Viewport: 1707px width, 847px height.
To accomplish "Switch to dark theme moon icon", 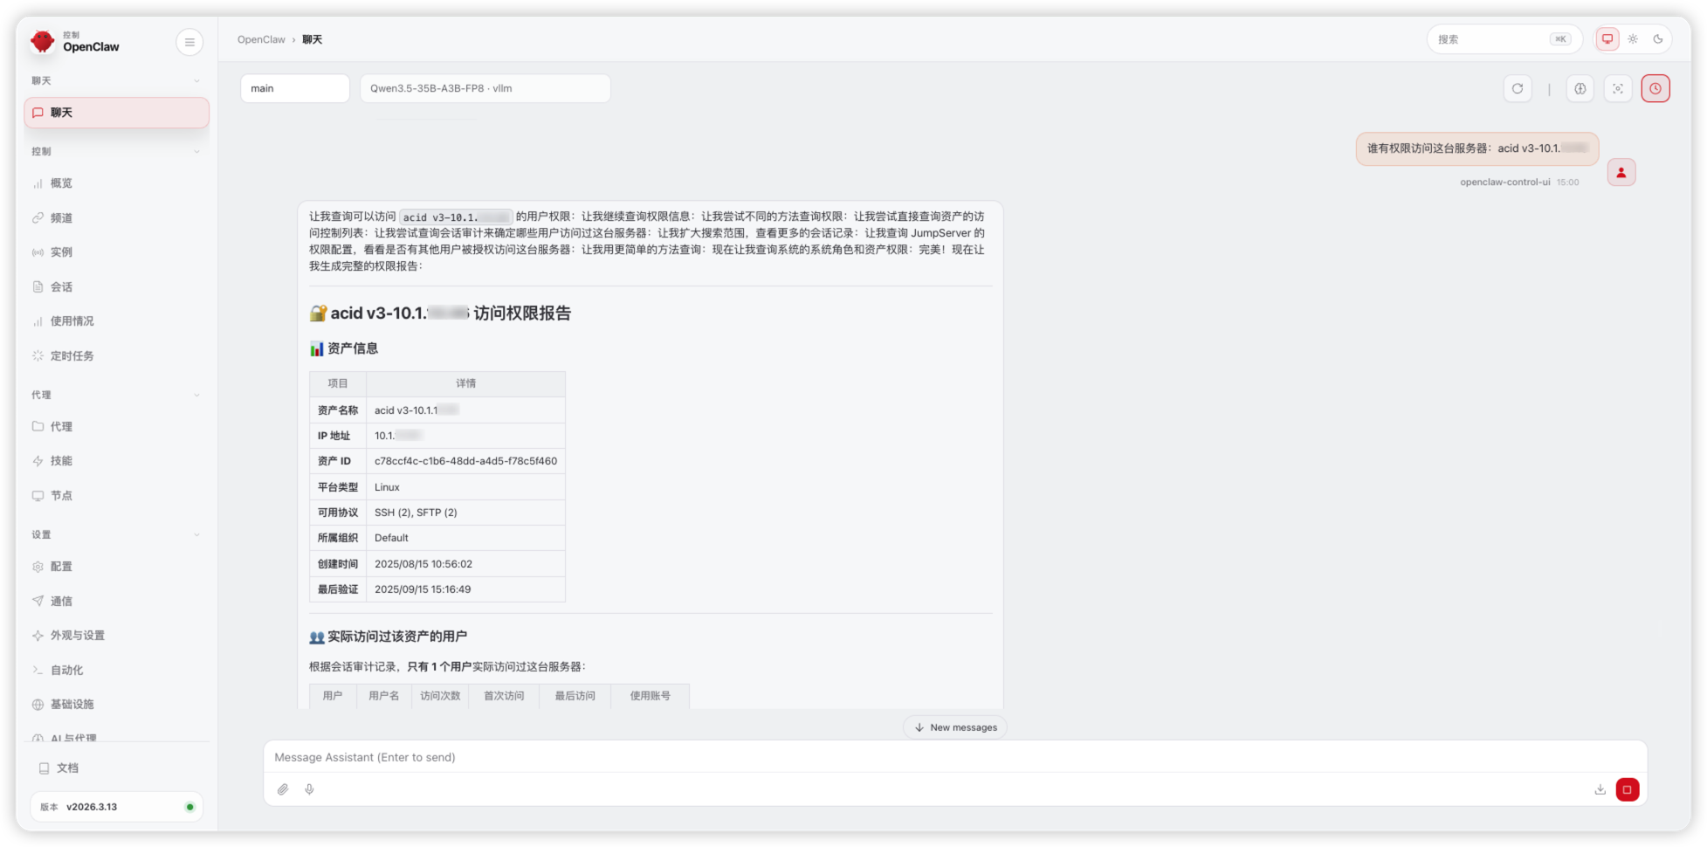I will [x=1657, y=39].
